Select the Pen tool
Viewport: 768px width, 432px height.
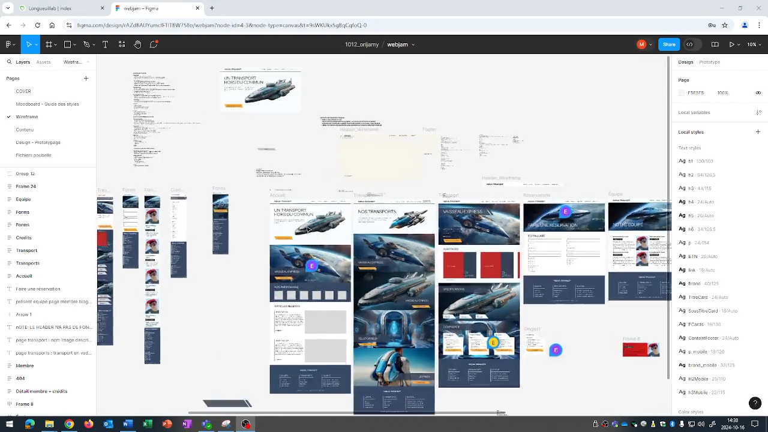(x=86, y=44)
